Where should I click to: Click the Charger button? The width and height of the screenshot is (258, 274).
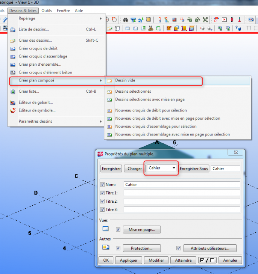135,169
